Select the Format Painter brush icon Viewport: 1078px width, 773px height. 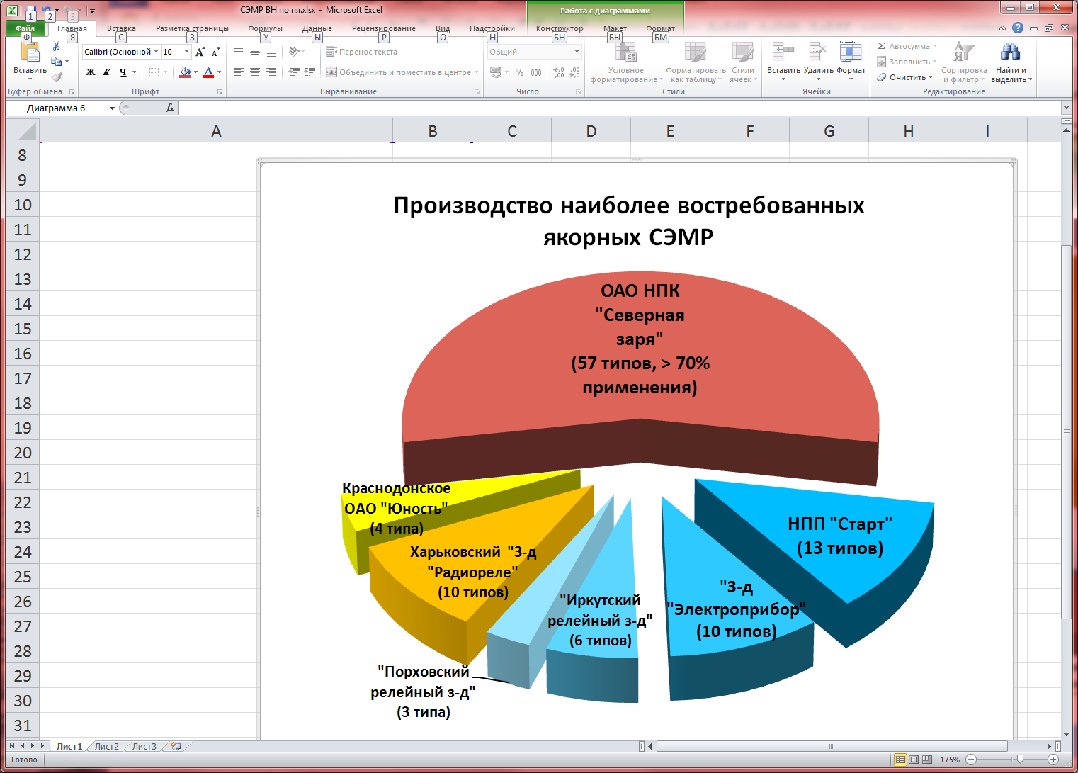(x=57, y=77)
